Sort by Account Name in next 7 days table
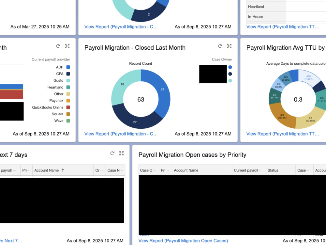 pos(63,170)
